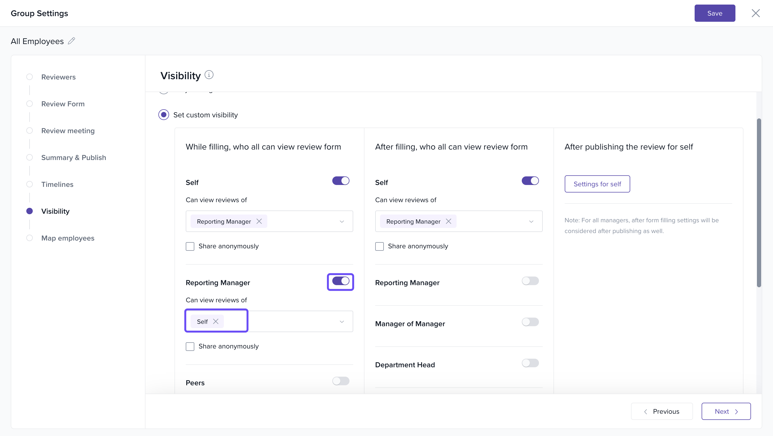Click the Save button
This screenshot has height=436, width=773.
(714, 13)
